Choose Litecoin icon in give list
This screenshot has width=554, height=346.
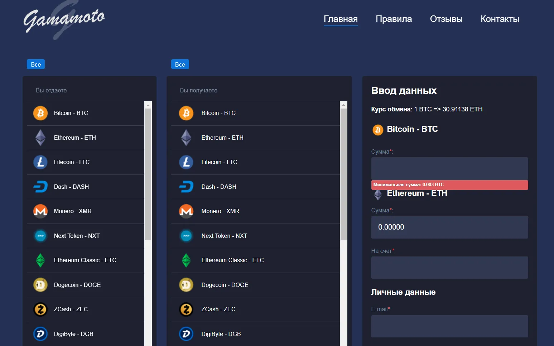(x=40, y=162)
